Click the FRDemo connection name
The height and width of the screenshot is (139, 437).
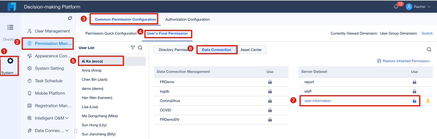click(x=167, y=82)
